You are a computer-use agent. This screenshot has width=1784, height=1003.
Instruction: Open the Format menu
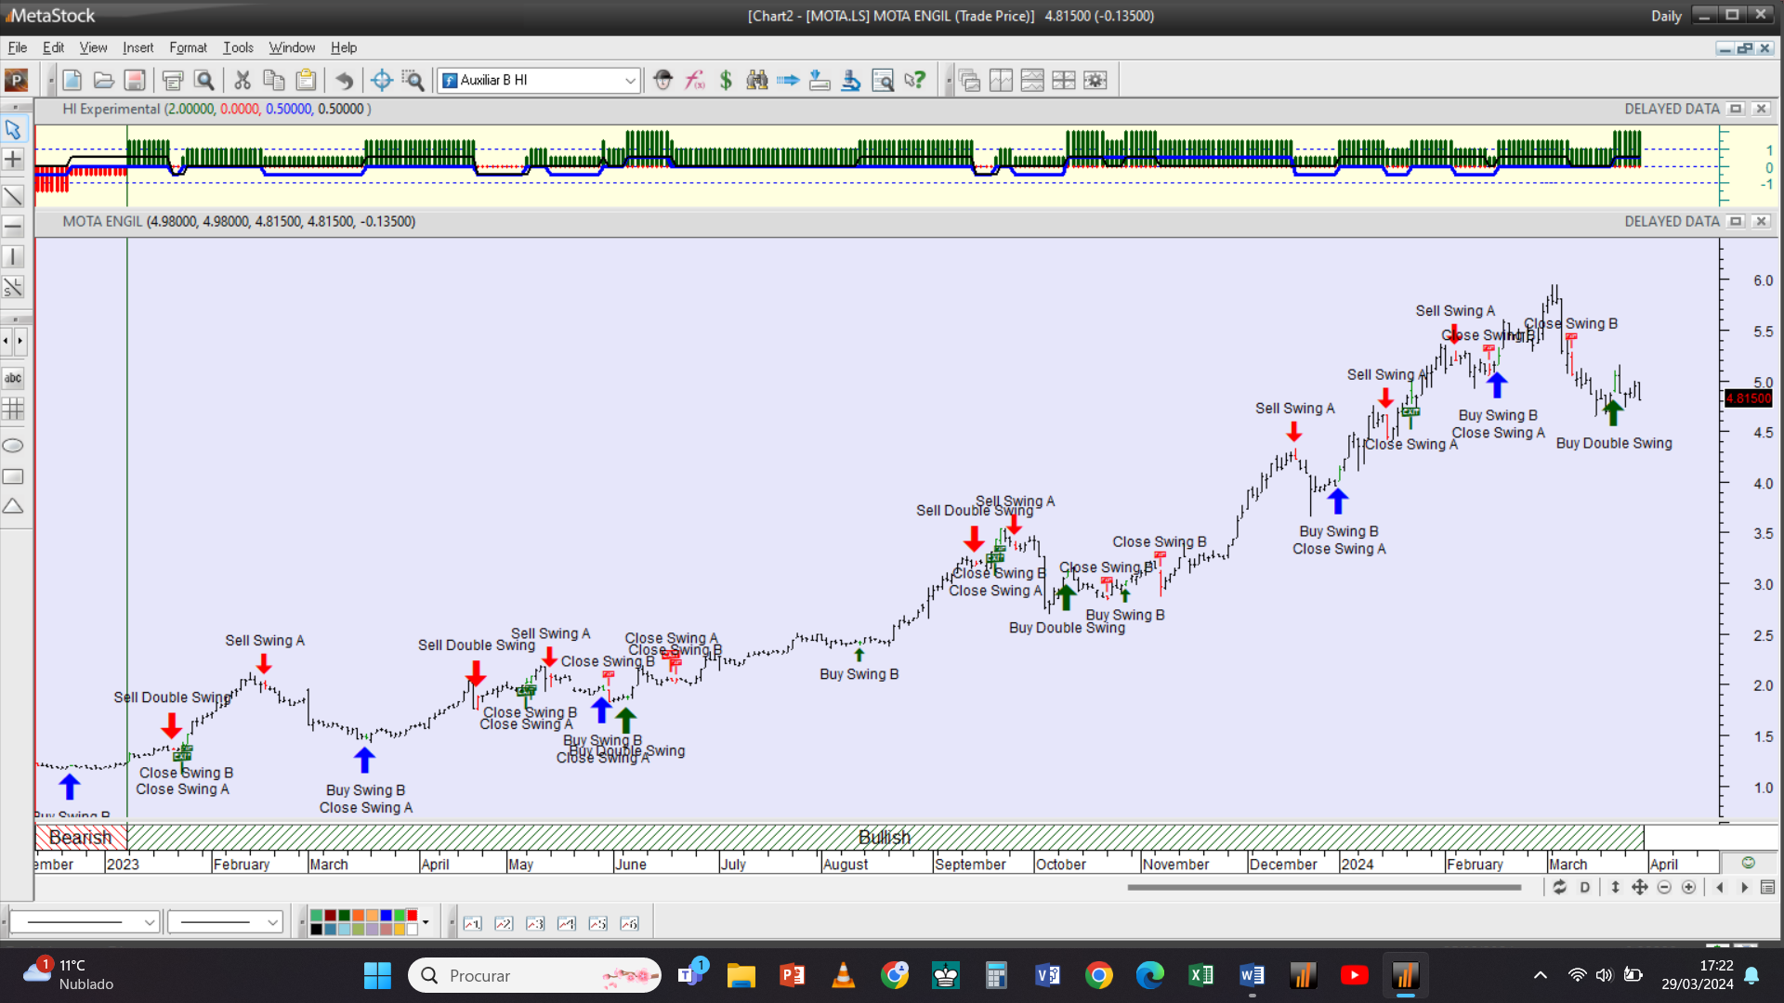click(x=188, y=47)
